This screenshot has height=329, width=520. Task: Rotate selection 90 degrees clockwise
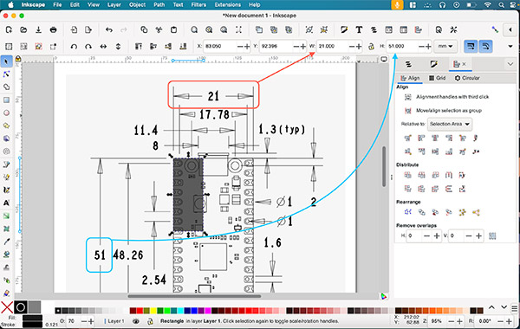(88, 47)
